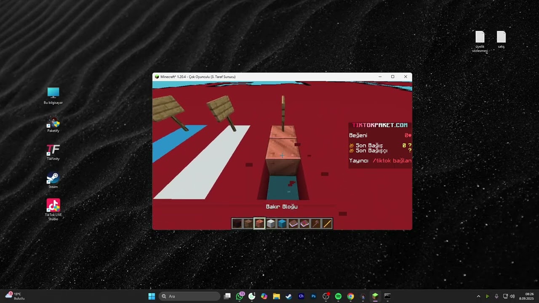Screen dimensions: 539x303
Task: Open Task View on the taskbar
Action: click(227, 296)
